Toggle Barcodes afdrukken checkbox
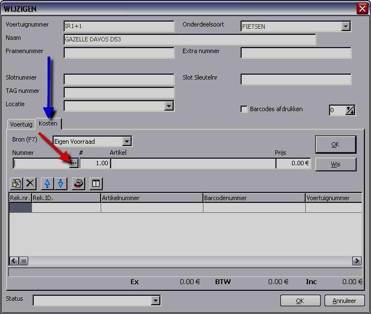 point(244,109)
